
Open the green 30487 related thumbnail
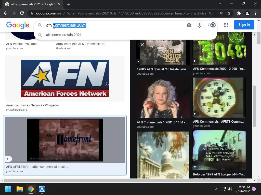[x=219, y=48]
